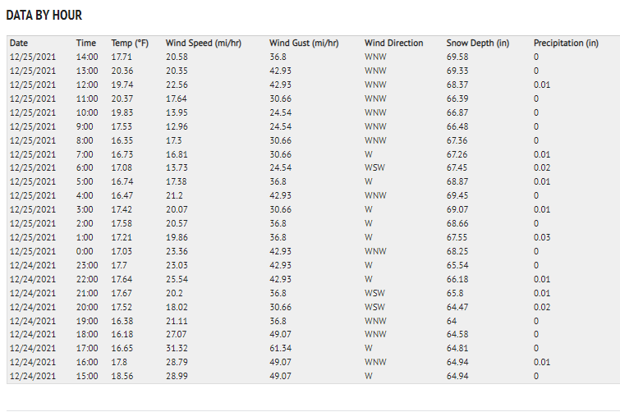Click the 0.03 precipitation value
Screen dimensions: 620x412
coord(542,237)
